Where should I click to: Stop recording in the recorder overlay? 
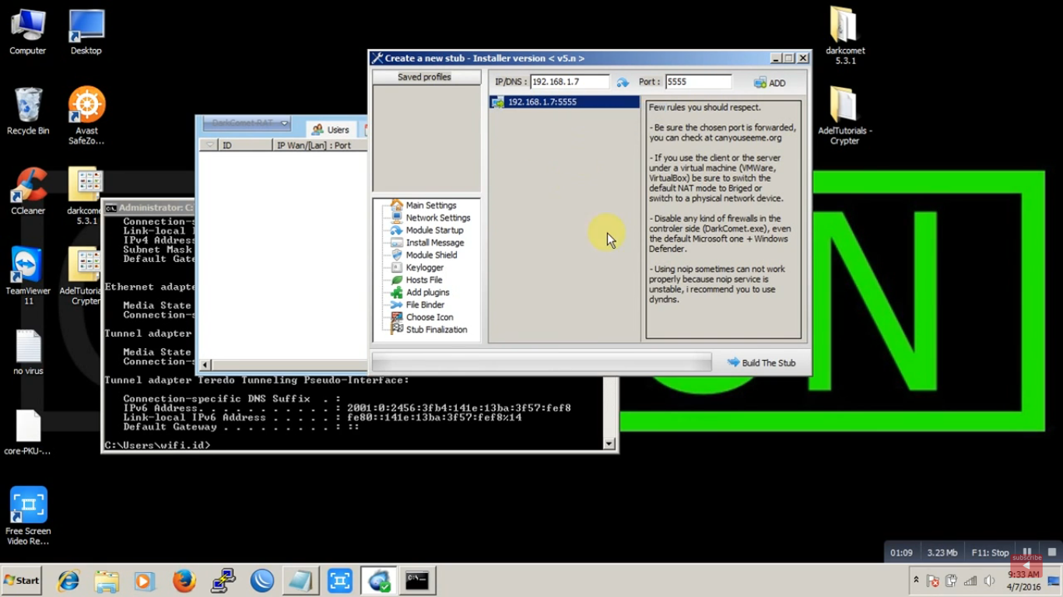click(1052, 552)
